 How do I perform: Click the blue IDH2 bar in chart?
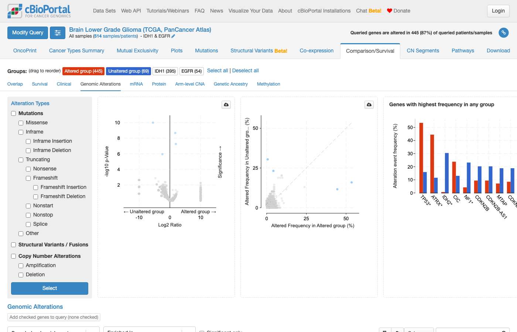pyautogui.click(x=447, y=173)
